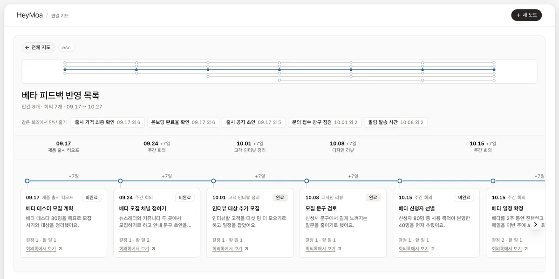
Task: Click timeline node above 베타 일정 확정 card
Action: 493,181
